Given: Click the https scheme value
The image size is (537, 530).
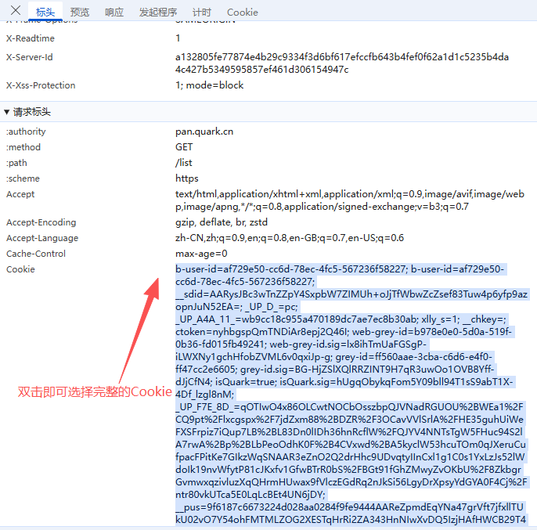Looking at the screenshot, I should [186, 178].
